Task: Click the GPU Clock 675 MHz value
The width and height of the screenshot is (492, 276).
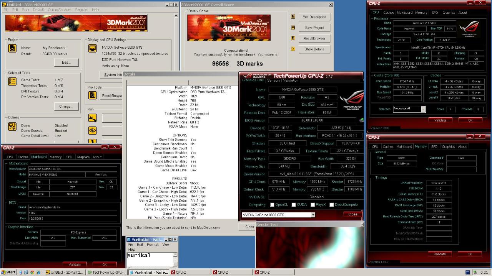Action: pyautogui.click(x=279, y=182)
